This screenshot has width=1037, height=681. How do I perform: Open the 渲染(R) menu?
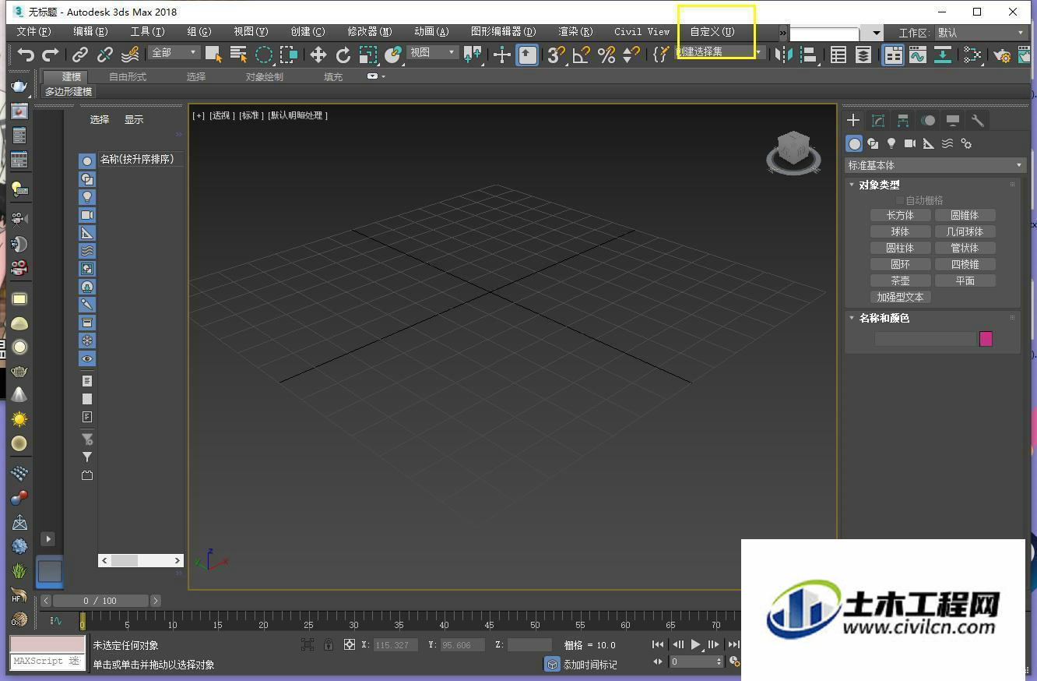tap(575, 32)
